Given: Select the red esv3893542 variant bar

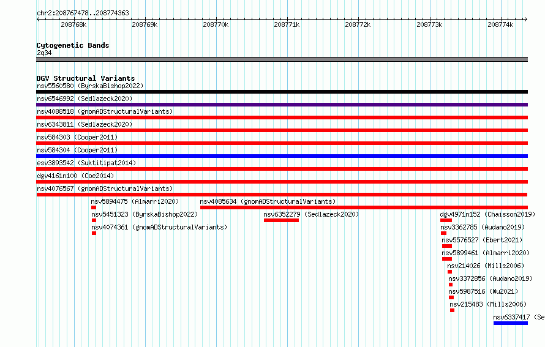Looking at the screenshot, I should click(x=282, y=169).
